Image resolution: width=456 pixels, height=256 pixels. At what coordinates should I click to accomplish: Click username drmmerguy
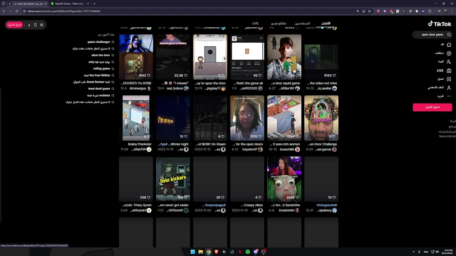138,89
